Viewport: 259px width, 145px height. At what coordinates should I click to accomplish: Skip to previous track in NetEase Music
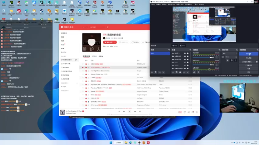pos(124,111)
